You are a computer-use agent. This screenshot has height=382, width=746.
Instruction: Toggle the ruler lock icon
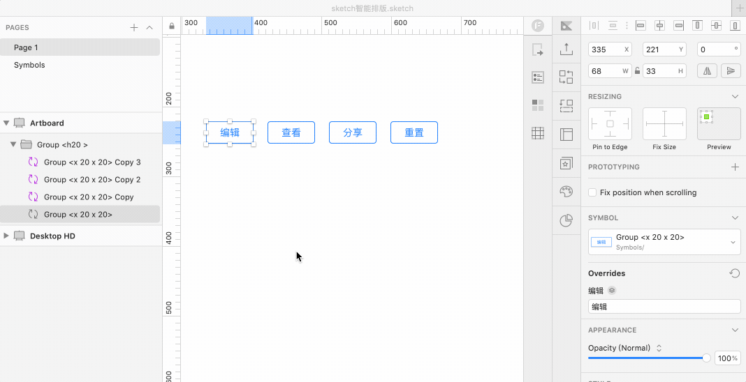pos(172,26)
